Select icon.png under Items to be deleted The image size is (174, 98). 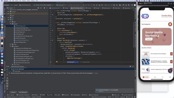tap(17, 71)
